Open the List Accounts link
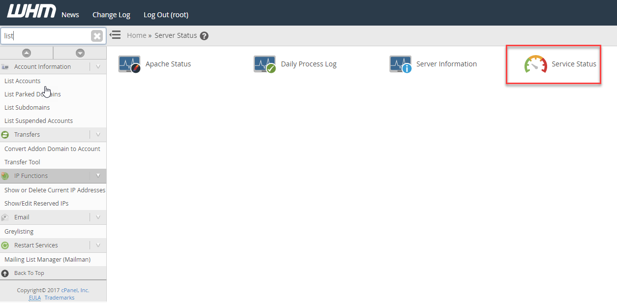Viewport: 617px width, 303px height. pos(23,81)
